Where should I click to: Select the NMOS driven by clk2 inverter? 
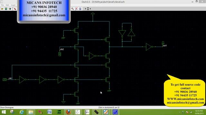(108, 56)
